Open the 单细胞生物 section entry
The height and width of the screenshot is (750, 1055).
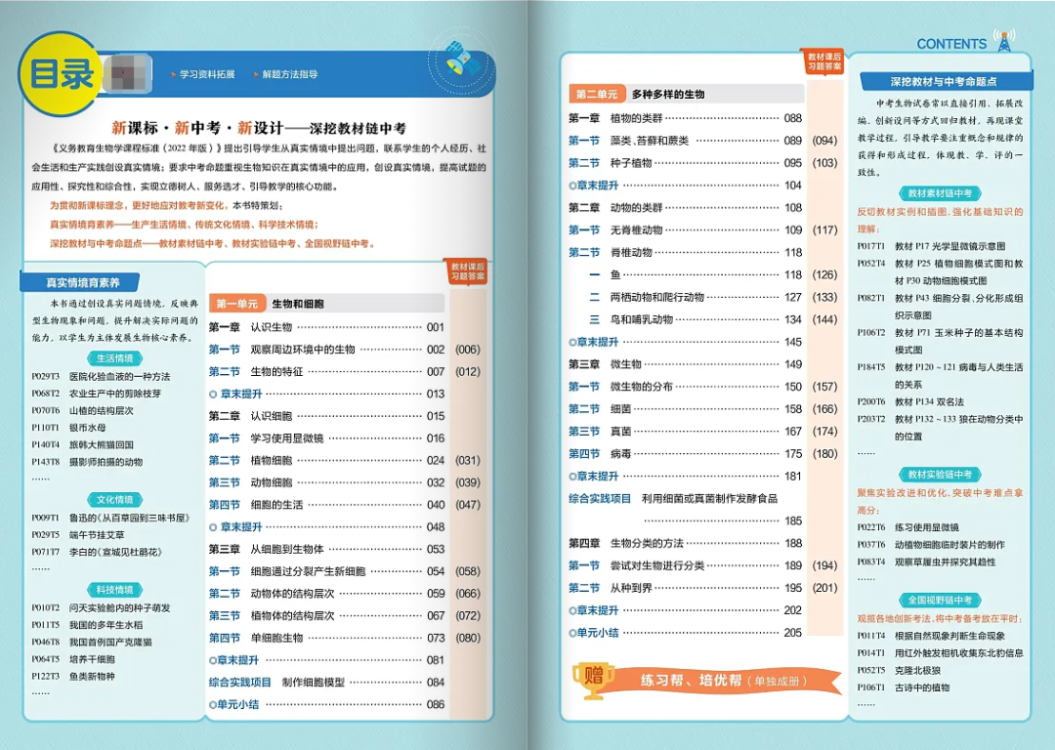pos(326,639)
